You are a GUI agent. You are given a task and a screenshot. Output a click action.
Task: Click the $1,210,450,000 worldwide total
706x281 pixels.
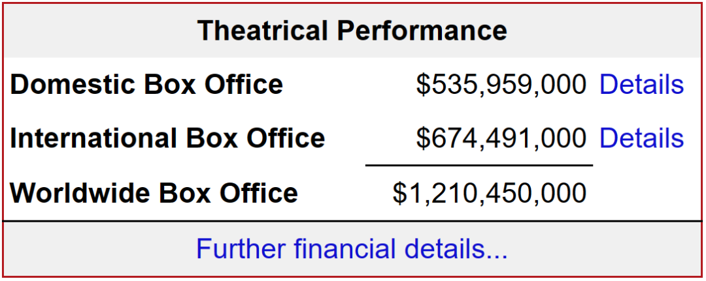click(489, 193)
